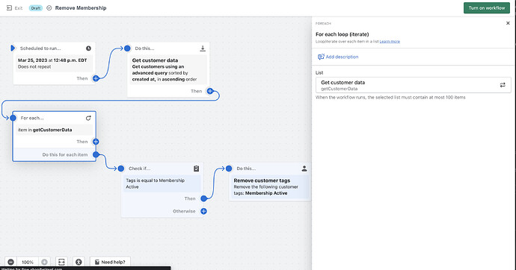
Task: Click the Remove Membership workflow title
Action: pyautogui.click(x=81, y=8)
